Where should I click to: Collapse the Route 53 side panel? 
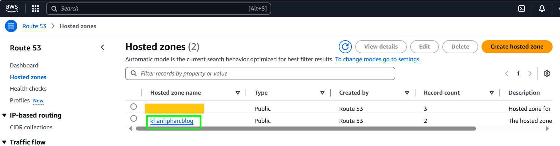click(103, 47)
